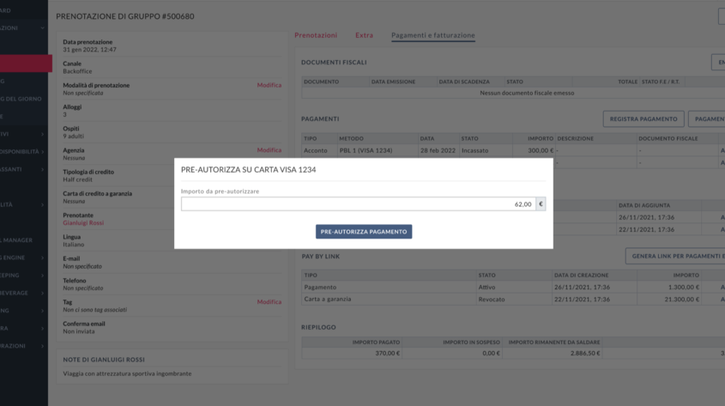Expand the G ENGINE sidebar chevron
Image resolution: width=725 pixels, height=406 pixels.
(42, 258)
